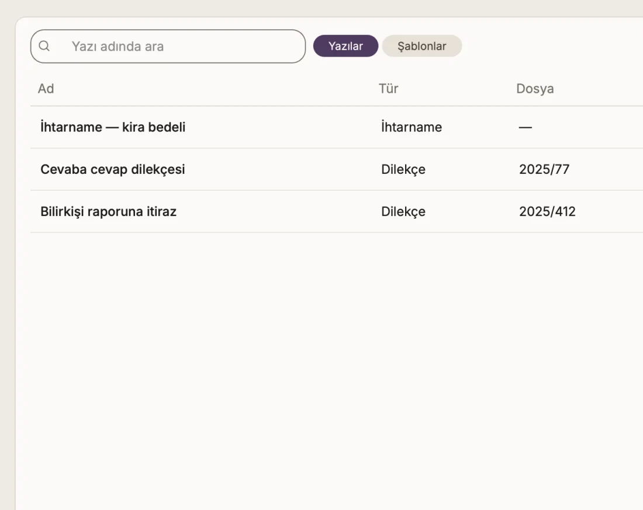
Task: Open case file 2025/412
Action: tap(547, 211)
